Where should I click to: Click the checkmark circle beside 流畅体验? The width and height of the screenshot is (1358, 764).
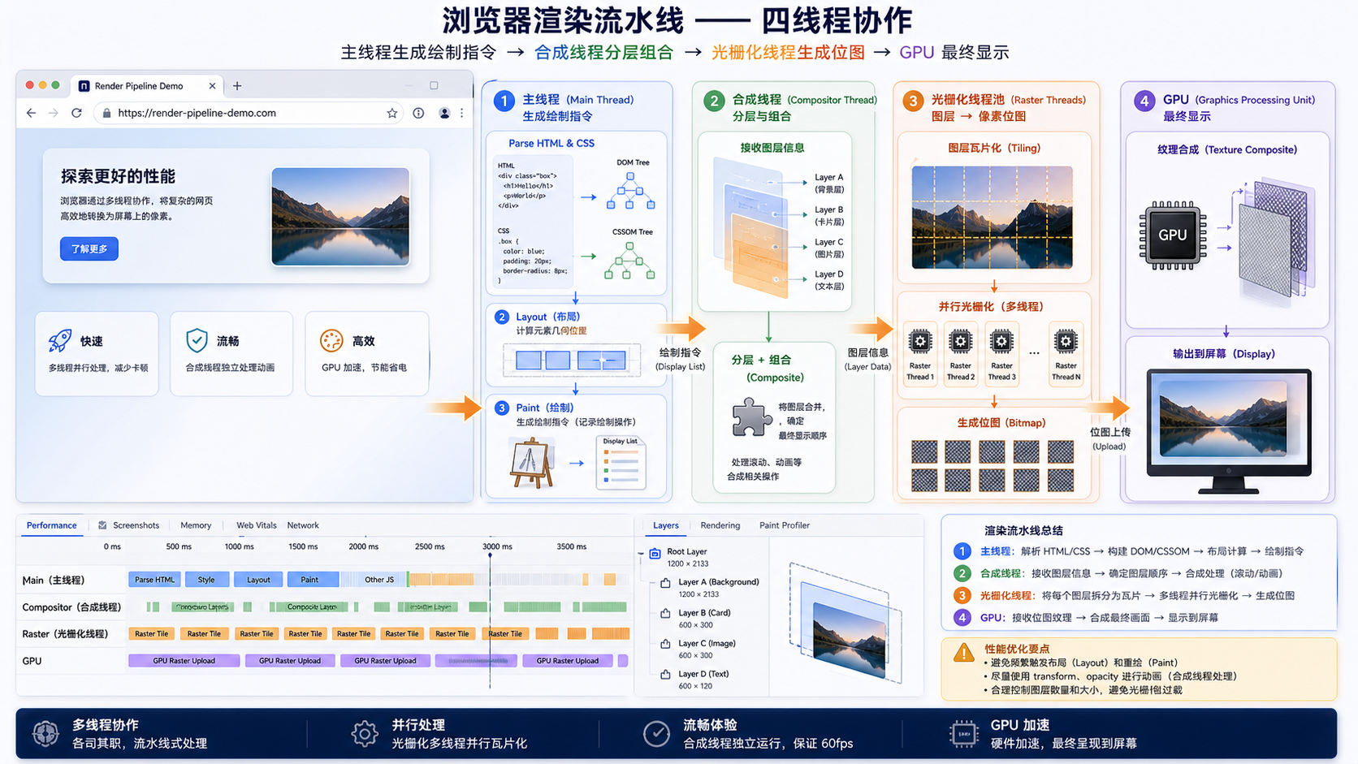pyautogui.click(x=656, y=734)
